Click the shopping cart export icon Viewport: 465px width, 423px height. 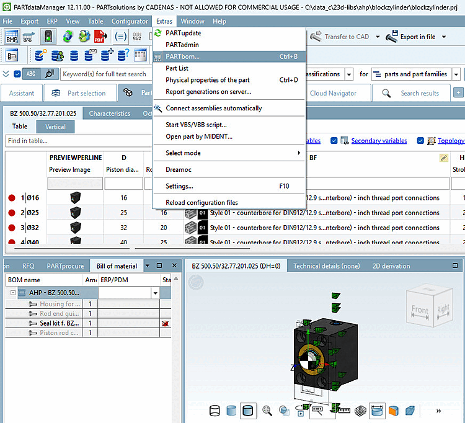29,37
